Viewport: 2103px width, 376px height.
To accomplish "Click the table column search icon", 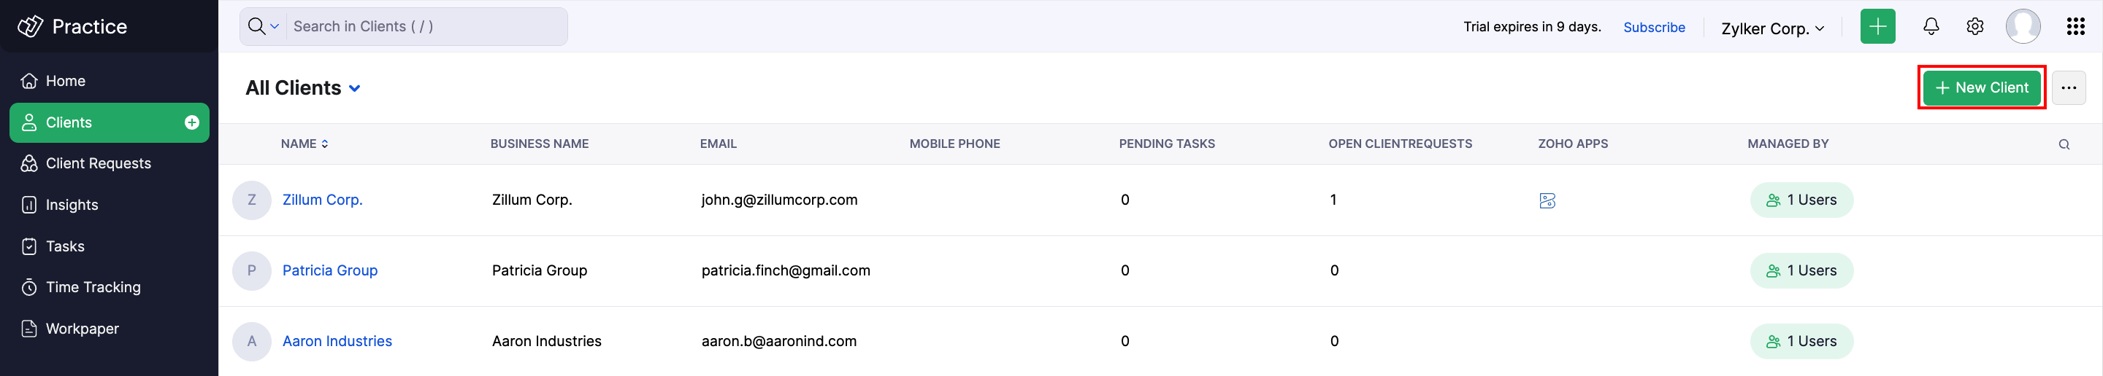I will (2064, 145).
